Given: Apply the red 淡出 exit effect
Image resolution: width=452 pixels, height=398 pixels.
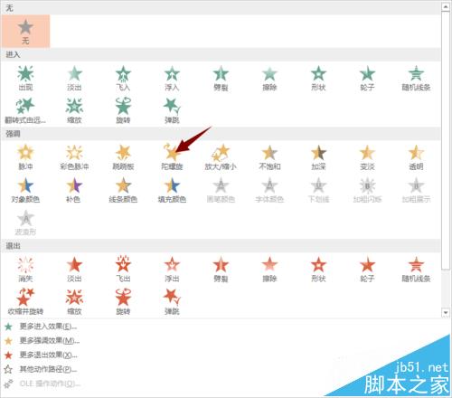Looking at the screenshot, I should point(74,270).
